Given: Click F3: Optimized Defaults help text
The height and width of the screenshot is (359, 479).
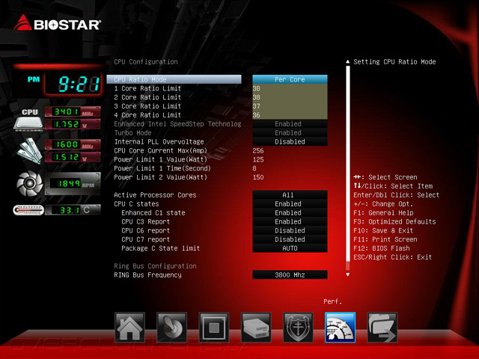Looking at the screenshot, I should (394, 221).
